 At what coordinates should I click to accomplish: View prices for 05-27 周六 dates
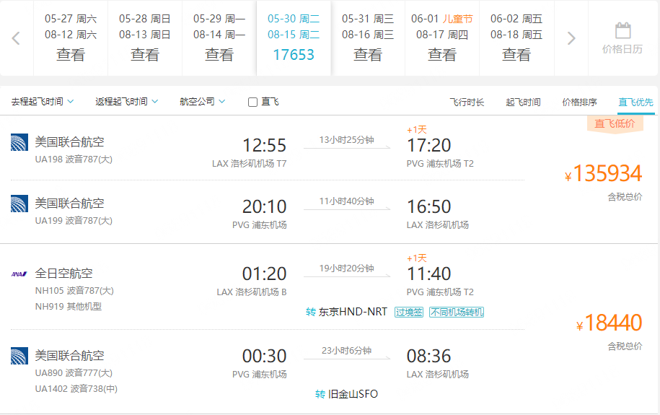71,38
